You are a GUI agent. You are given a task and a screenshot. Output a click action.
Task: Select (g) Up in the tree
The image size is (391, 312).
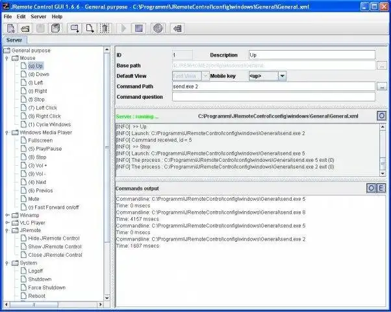36,66
